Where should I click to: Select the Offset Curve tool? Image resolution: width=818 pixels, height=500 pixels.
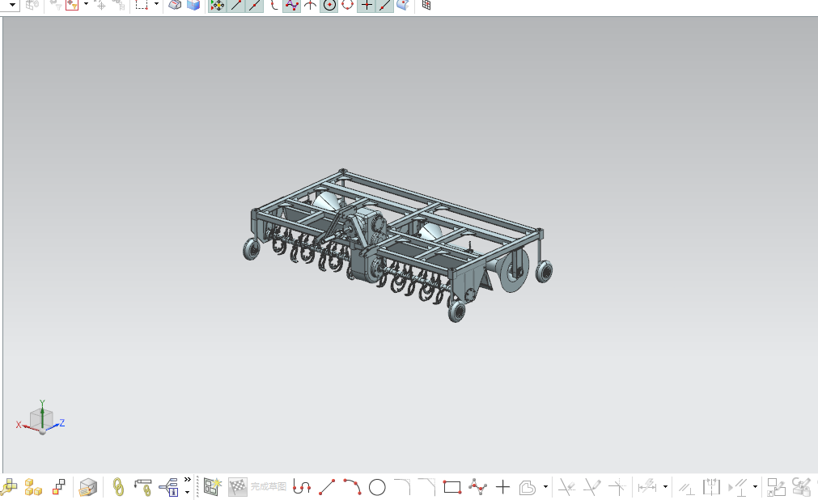pyautogui.click(x=528, y=488)
